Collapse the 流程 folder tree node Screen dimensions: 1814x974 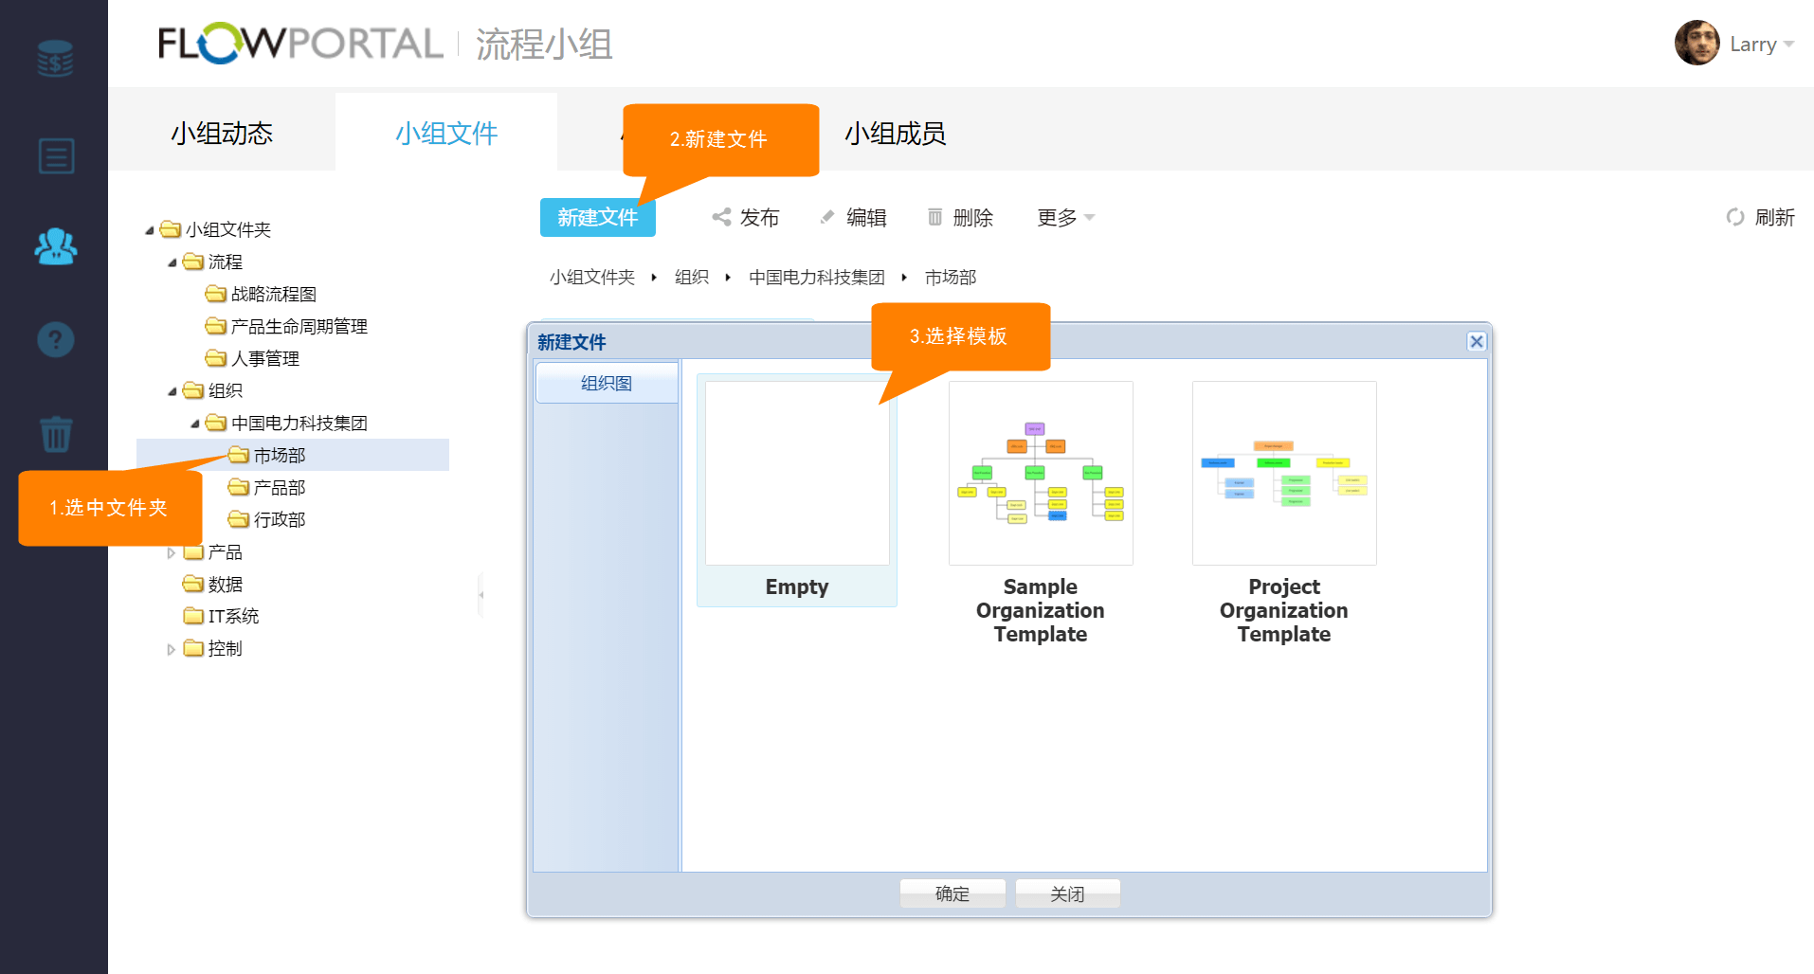(172, 262)
